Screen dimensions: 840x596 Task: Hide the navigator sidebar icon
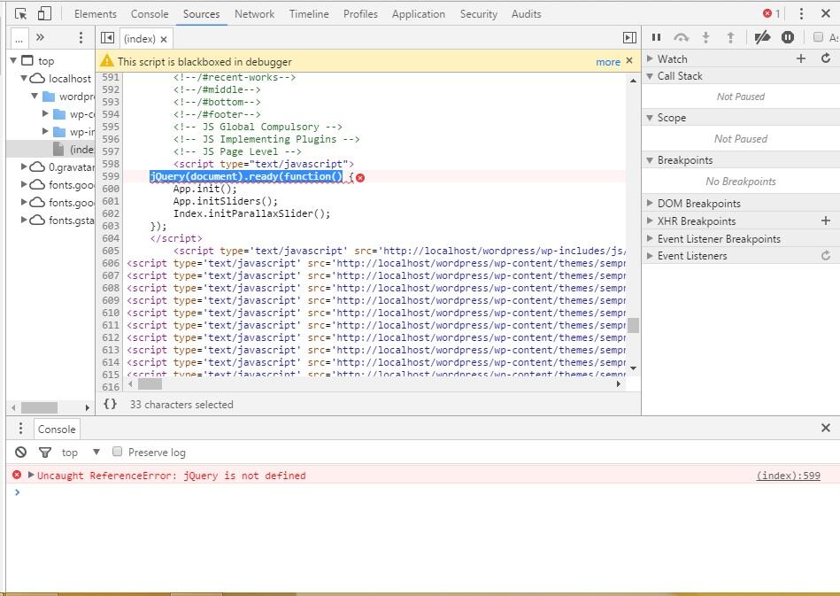[108, 37]
